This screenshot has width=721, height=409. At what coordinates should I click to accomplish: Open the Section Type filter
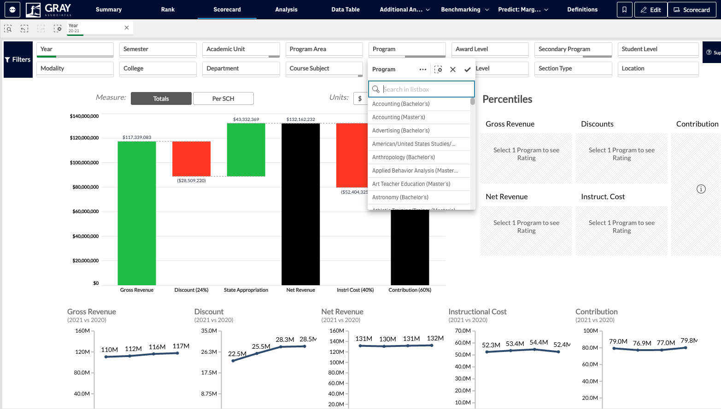coord(573,69)
